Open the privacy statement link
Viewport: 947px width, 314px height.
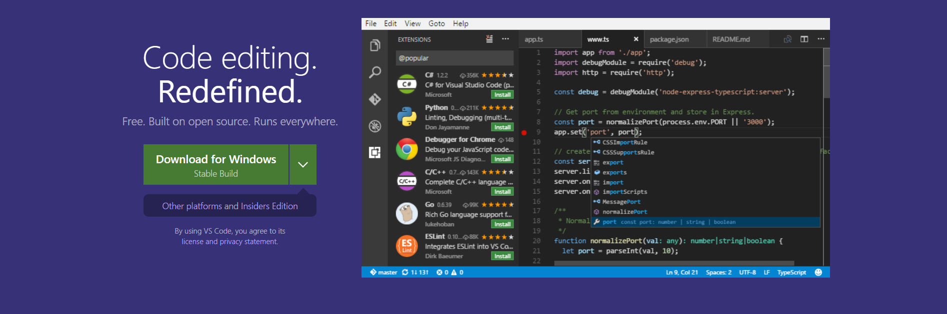(x=248, y=242)
